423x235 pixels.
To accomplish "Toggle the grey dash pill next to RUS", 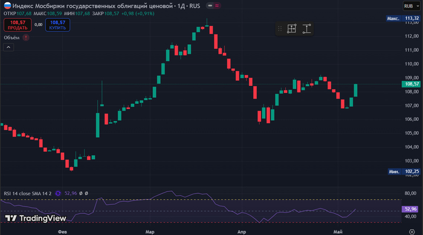I will 210,5.
